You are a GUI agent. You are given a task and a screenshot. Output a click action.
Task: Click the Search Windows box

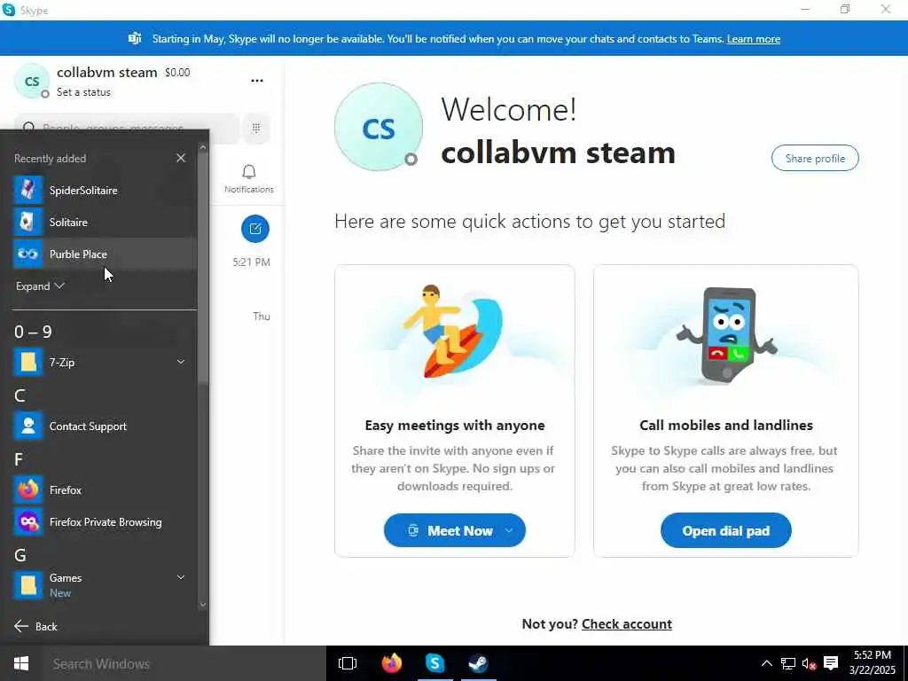(184, 663)
